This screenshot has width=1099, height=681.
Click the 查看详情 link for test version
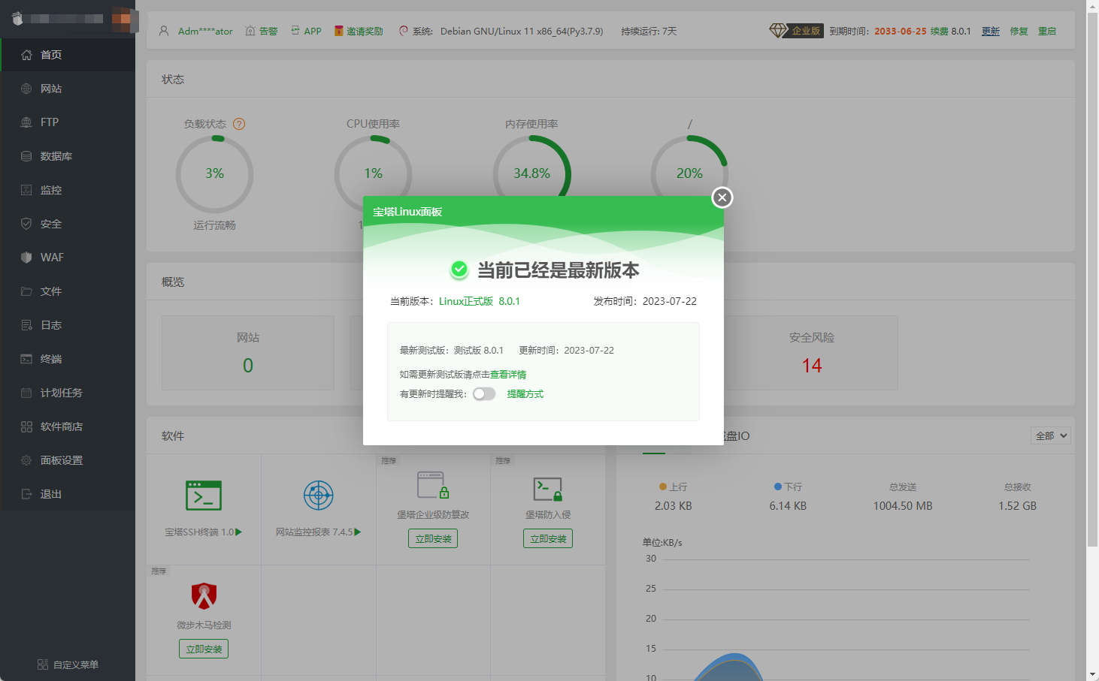508,375
